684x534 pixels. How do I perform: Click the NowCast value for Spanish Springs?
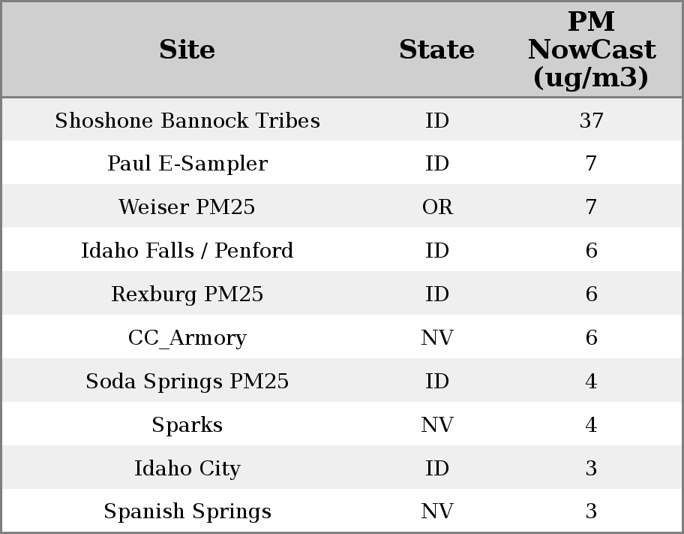click(591, 511)
